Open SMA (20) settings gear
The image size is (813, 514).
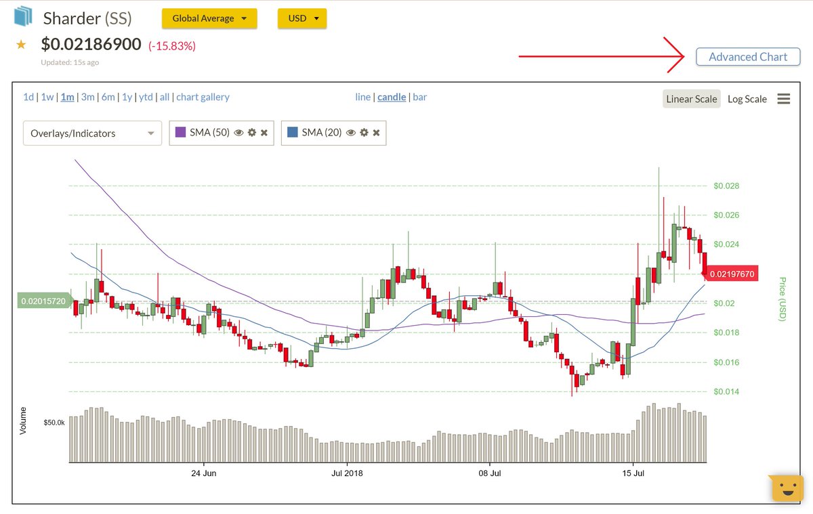(364, 133)
